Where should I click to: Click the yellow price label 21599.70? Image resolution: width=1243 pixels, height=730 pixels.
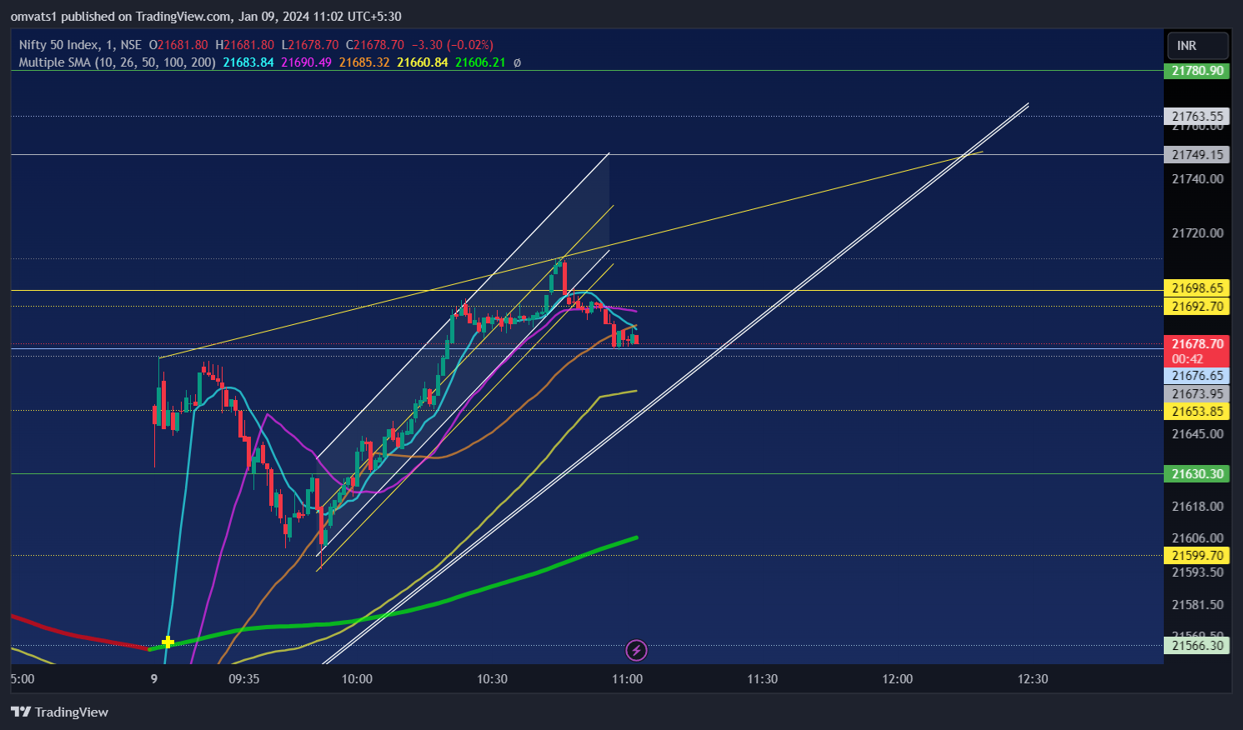click(1197, 556)
